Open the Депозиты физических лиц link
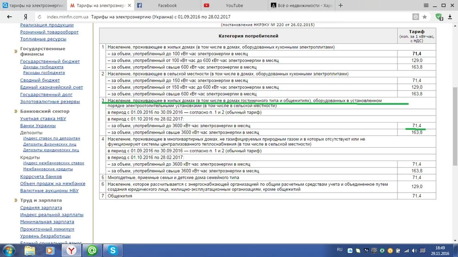This screenshot has width=458, height=257. pyautogui.click(x=49, y=144)
